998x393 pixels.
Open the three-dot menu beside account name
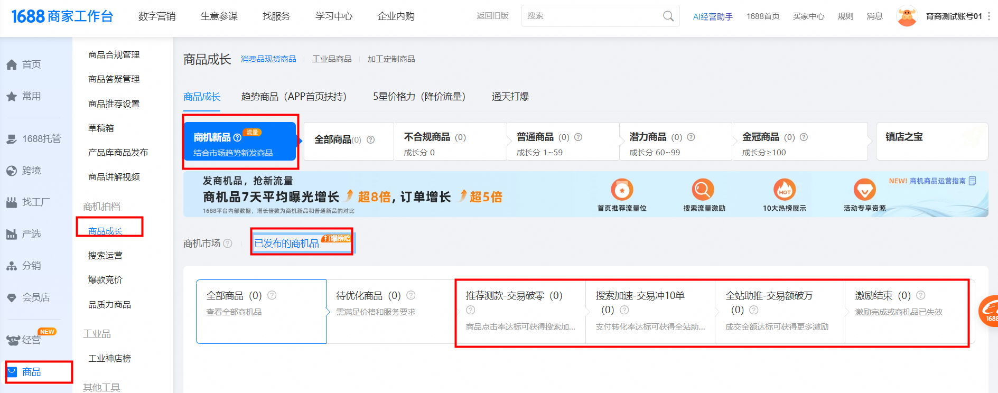[989, 16]
